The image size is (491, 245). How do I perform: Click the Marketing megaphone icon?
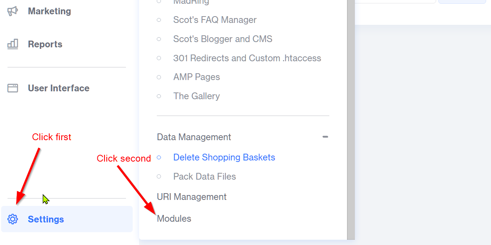point(13,11)
